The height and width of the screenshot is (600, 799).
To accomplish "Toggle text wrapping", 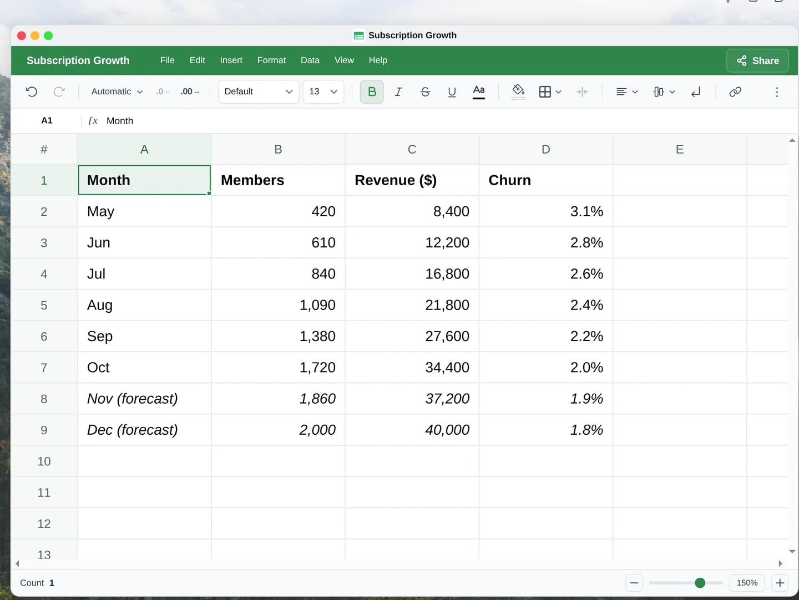I will click(696, 91).
